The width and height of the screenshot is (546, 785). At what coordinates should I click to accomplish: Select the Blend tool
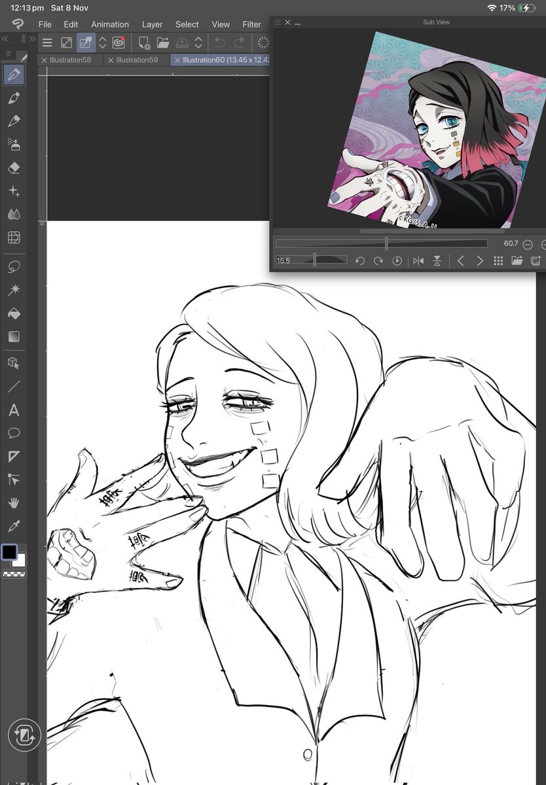[14, 214]
